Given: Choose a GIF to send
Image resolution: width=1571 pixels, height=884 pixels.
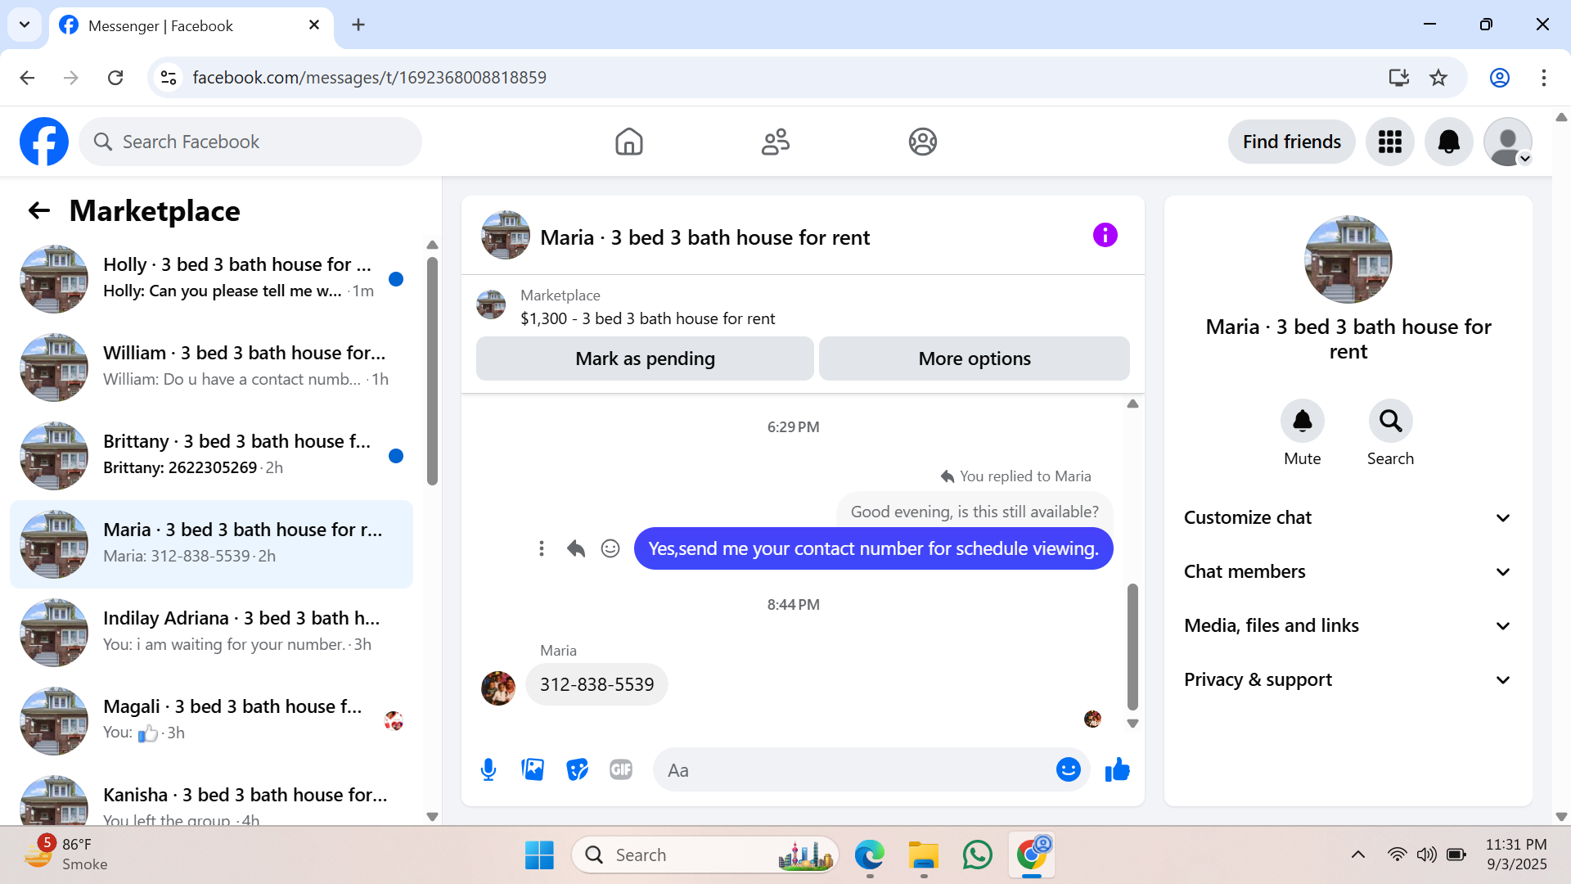Looking at the screenshot, I should click(x=621, y=769).
